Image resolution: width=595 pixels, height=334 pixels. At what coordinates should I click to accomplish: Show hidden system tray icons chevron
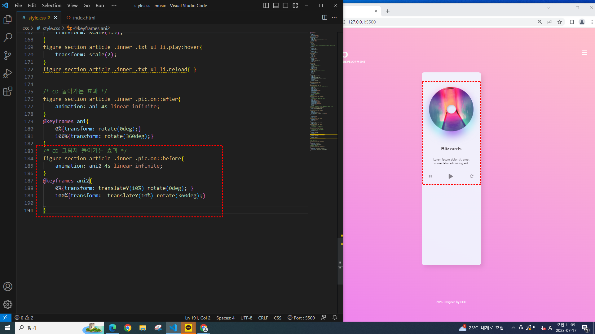(x=513, y=328)
